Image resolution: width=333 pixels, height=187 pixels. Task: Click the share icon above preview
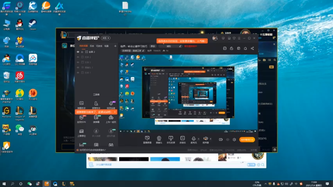coord(252,48)
